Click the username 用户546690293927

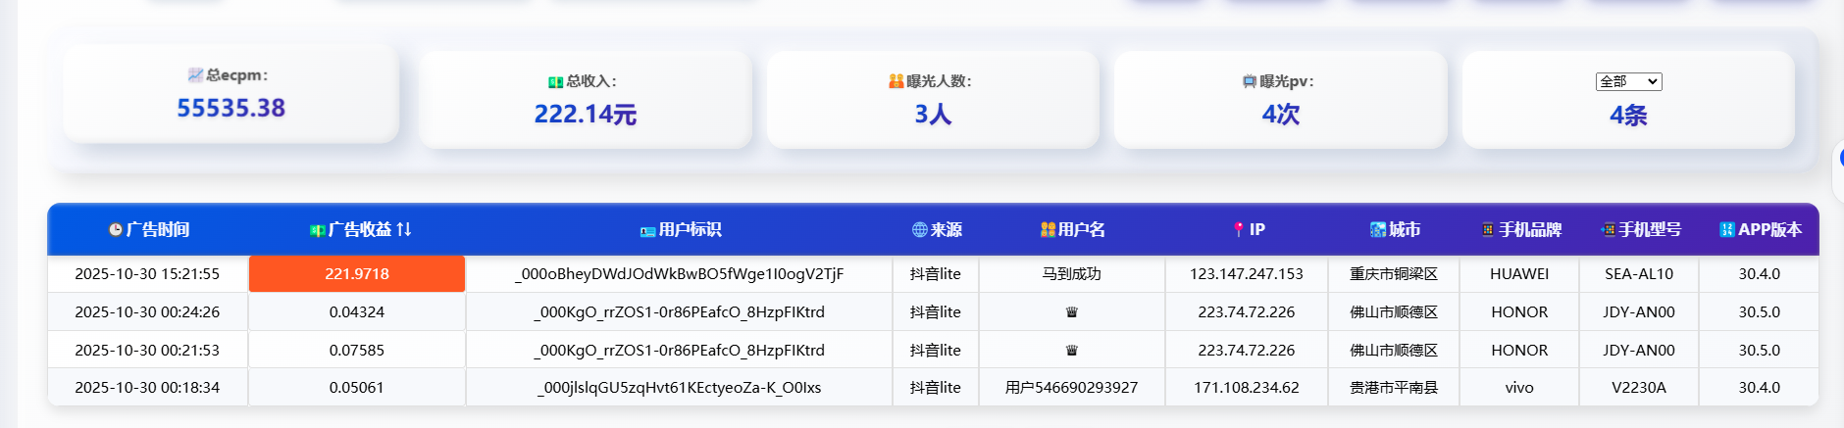coord(1071,388)
